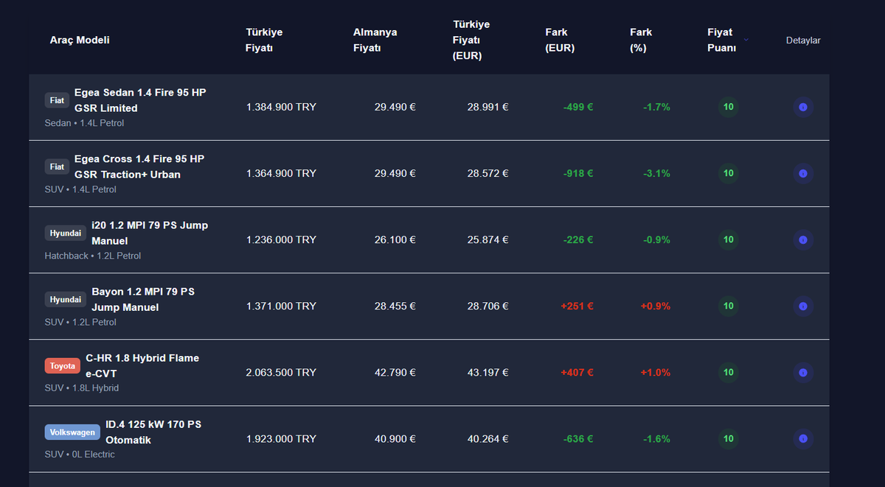Click the 43.197 € Turkey EUR price
The height and width of the screenshot is (487, 885).
487,372
